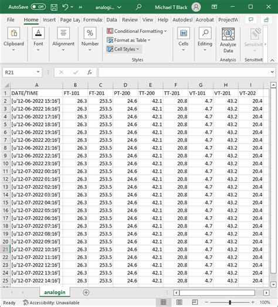Click the zoom slider handle
This screenshot has height=307, width=278.
tap(230, 302)
